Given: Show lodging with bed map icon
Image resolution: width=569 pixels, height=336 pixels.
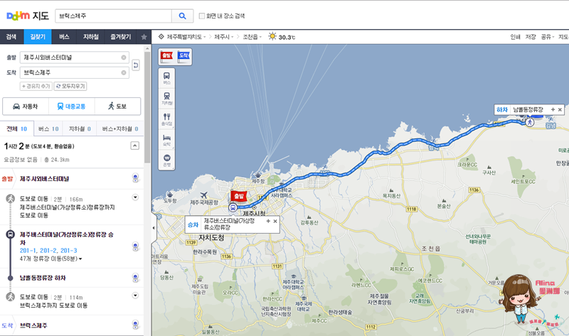Looking at the screenshot, I should (x=166, y=139).
